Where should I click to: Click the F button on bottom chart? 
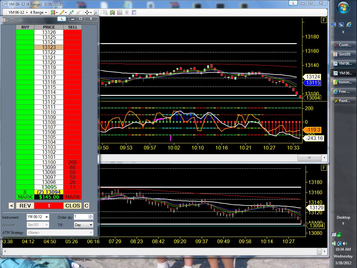324,168
